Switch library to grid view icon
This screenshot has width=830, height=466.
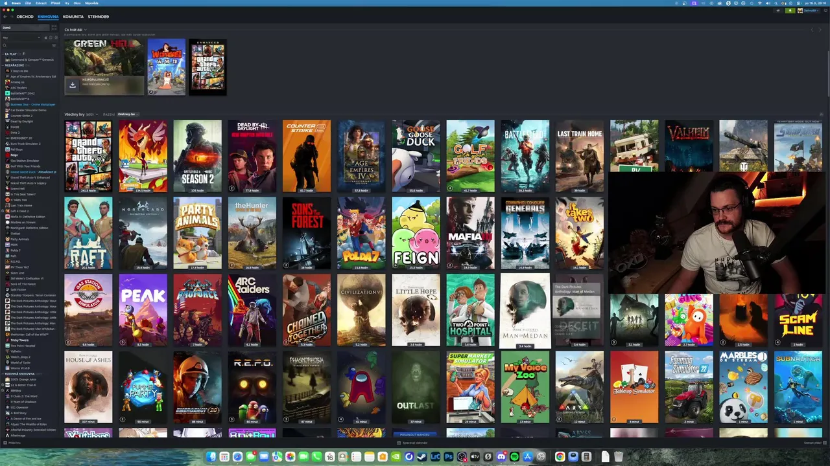[x=54, y=27]
